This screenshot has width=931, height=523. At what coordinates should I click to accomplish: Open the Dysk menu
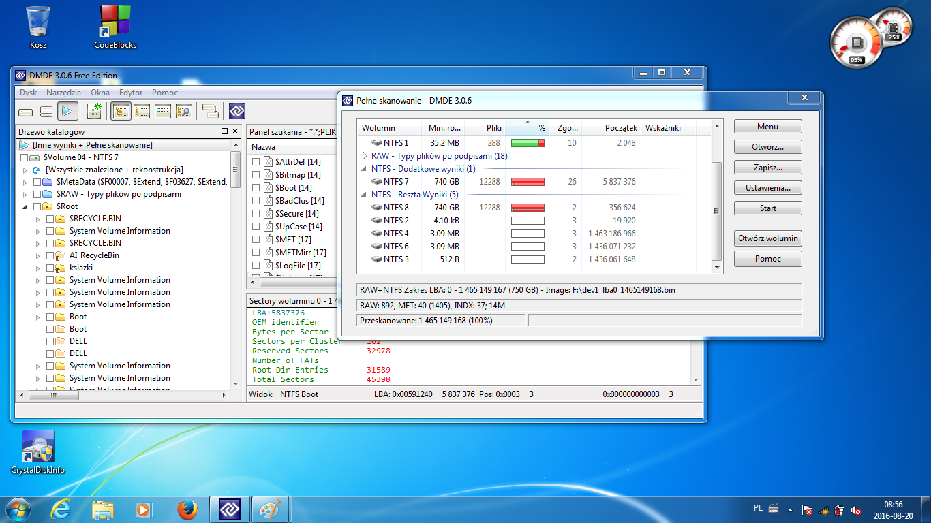tap(29, 93)
